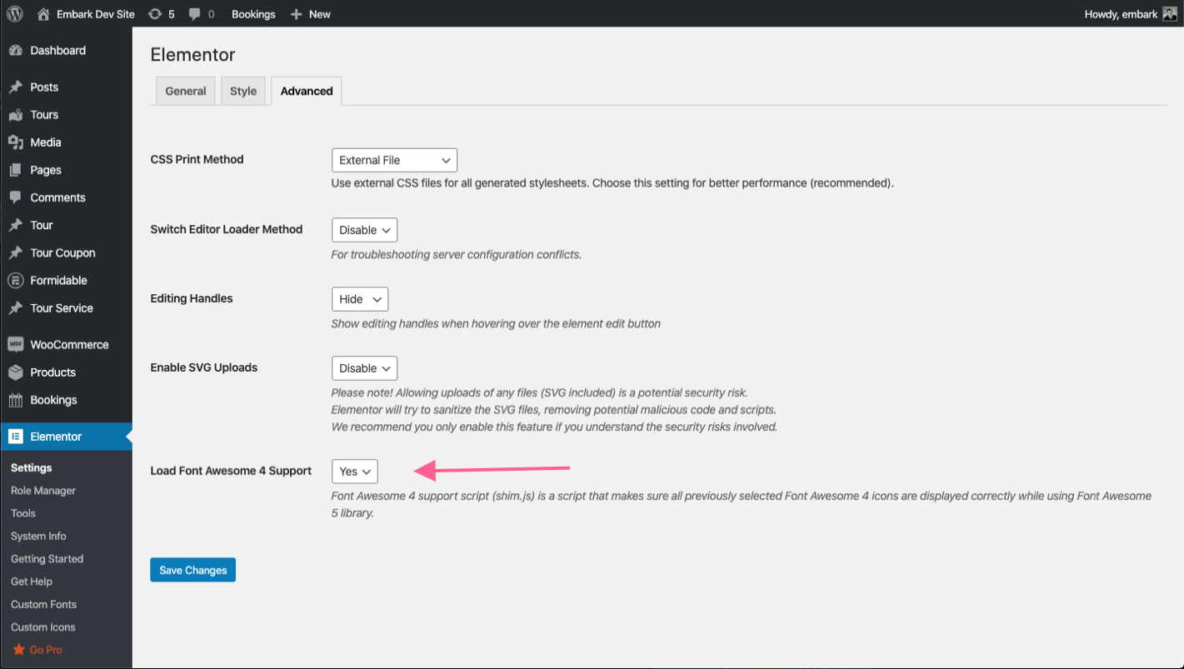The height and width of the screenshot is (669, 1184).
Task: Open the Enable SVG Uploads dropdown
Action: 364,368
